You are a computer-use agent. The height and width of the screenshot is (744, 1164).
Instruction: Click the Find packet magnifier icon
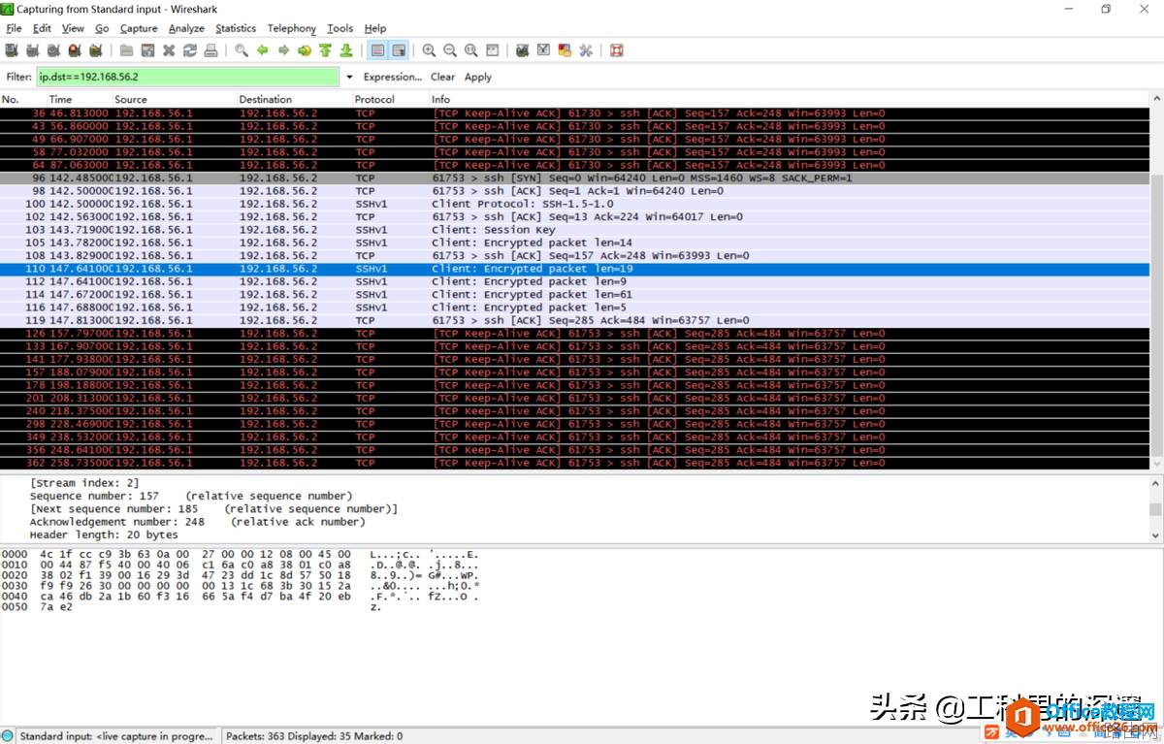(242, 50)
